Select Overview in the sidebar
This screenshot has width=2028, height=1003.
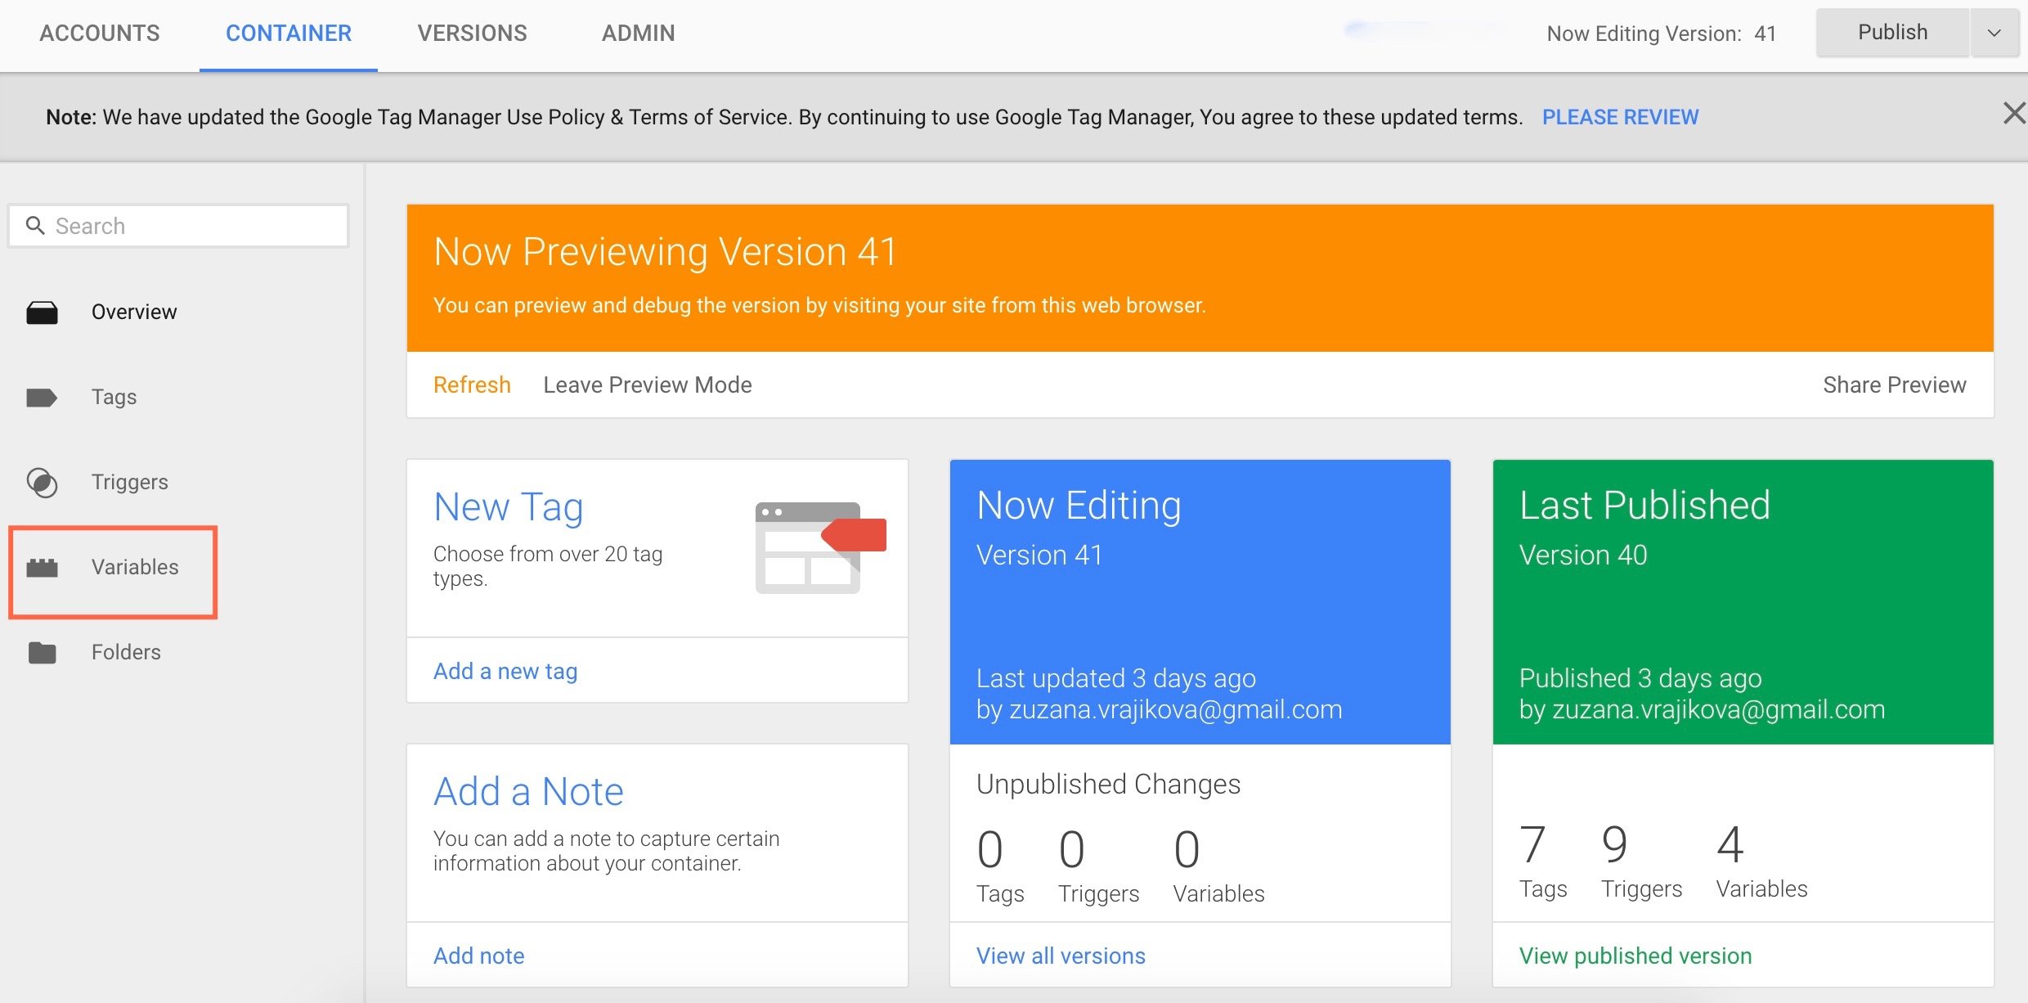133,312
